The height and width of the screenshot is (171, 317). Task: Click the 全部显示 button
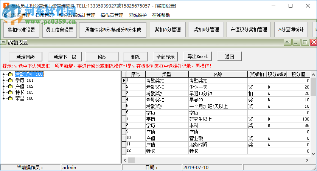165,57
